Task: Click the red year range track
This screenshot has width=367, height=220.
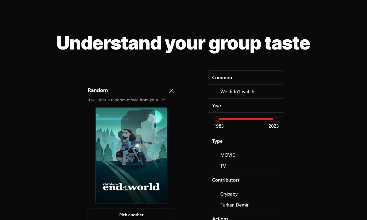Action: click(246, 119)
